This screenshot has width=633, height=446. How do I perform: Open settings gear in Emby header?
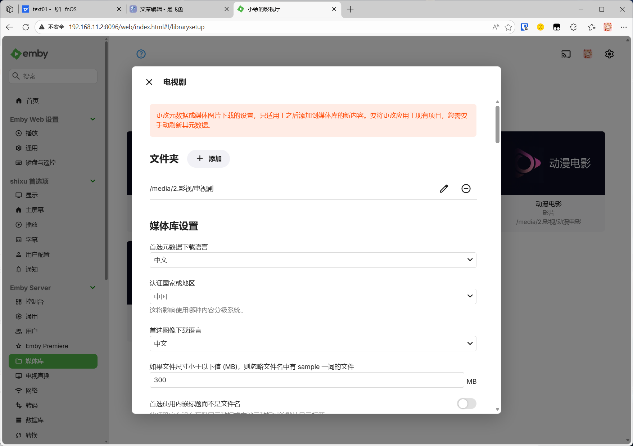609,54
